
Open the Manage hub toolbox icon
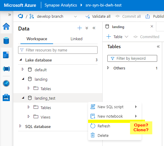[6, 98]
